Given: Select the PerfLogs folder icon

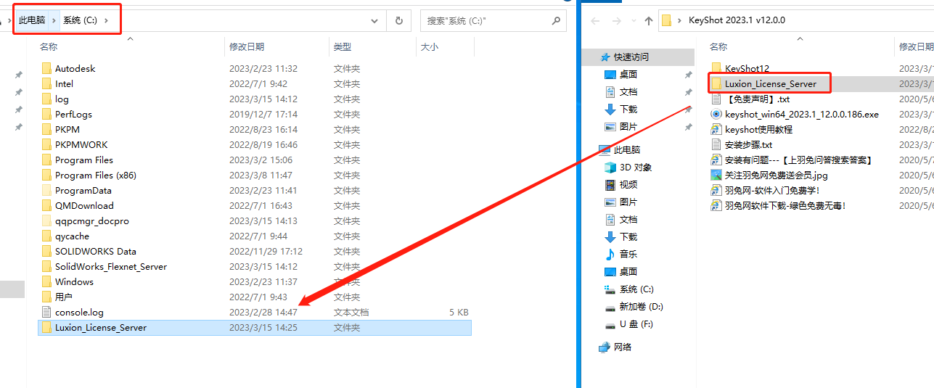Looking at the screenshot, I should pos(46,114).
